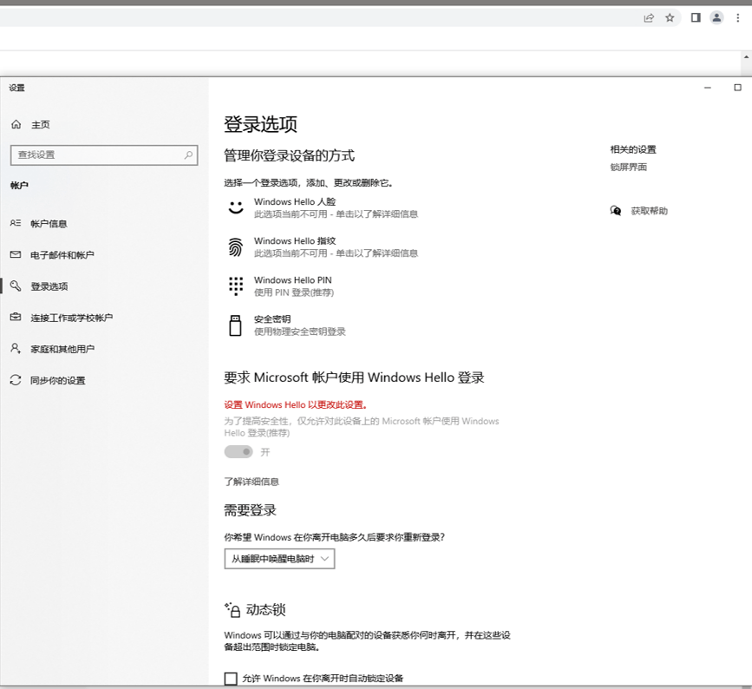Click the browser share page icon
752x689 pixels.
[x=649, y=17]
